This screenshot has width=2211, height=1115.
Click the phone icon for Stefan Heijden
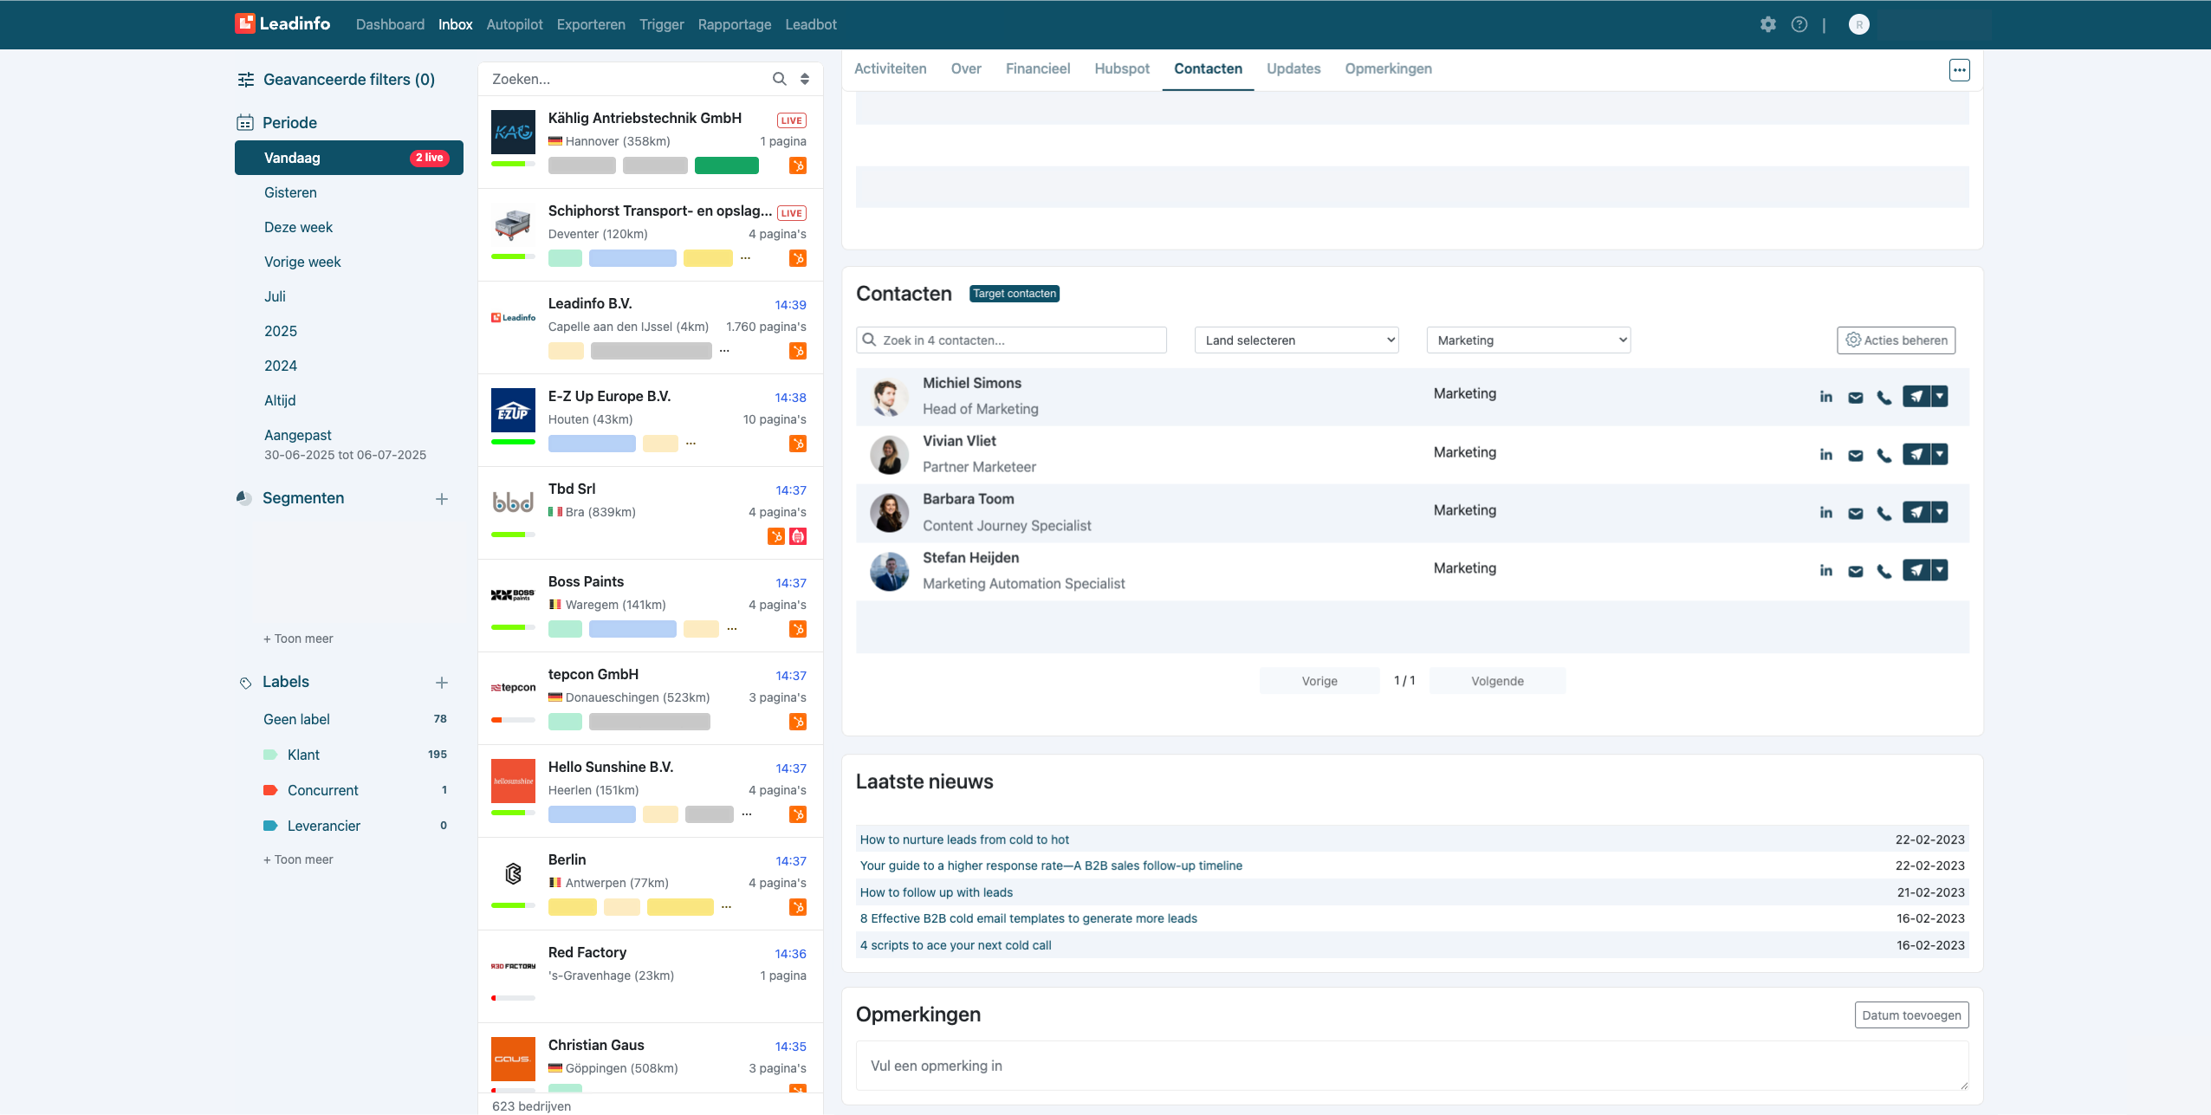click(x=1884, y=572)
